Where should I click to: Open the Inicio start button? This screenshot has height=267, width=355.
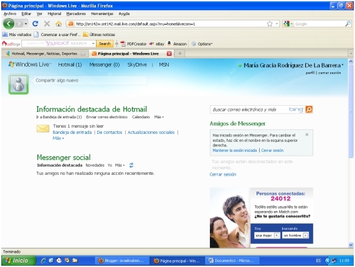(x=19, y=261)
